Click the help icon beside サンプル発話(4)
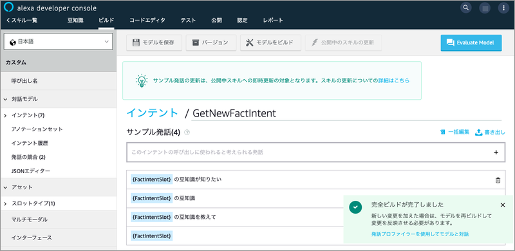Image resolution: width=515 pixels, height=251 pixels. (187, 133)
